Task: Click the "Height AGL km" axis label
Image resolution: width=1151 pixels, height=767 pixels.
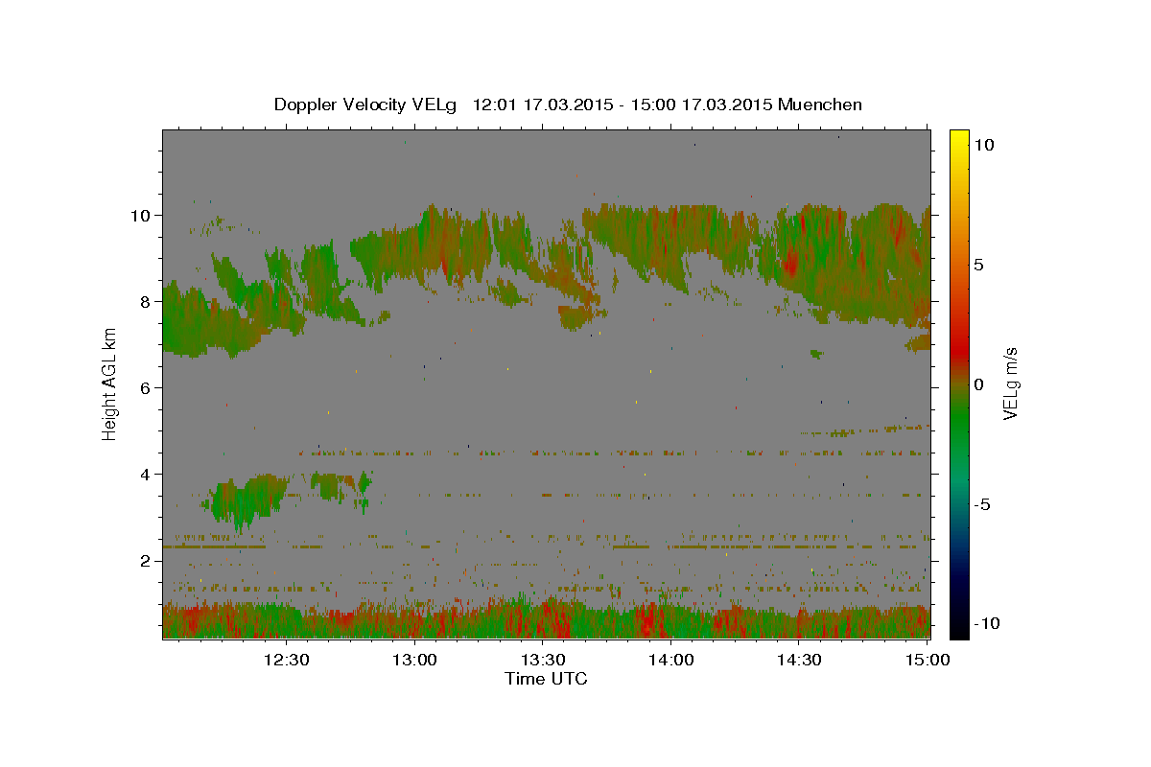Action: click(x=109, y=383)
